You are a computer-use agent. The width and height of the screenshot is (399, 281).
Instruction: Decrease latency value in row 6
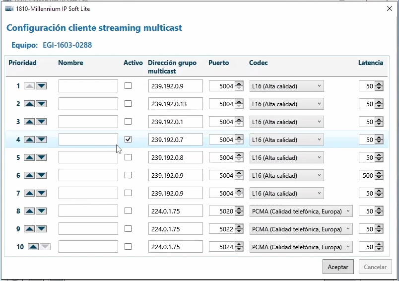(379, 178)
